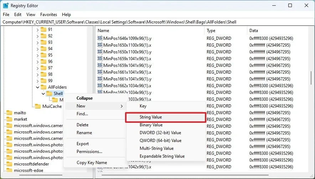The width and height of the screenshot is (315, 179).
Task: Expand the 91 key
Action: (37, 30)
